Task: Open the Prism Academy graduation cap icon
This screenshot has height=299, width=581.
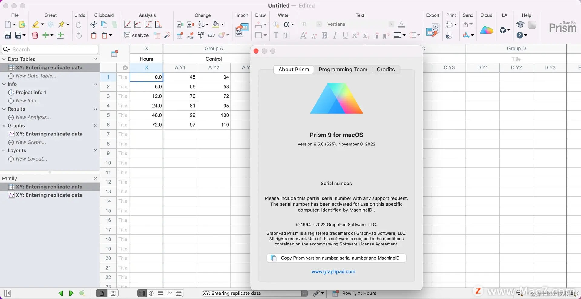Action: point(520,24)
